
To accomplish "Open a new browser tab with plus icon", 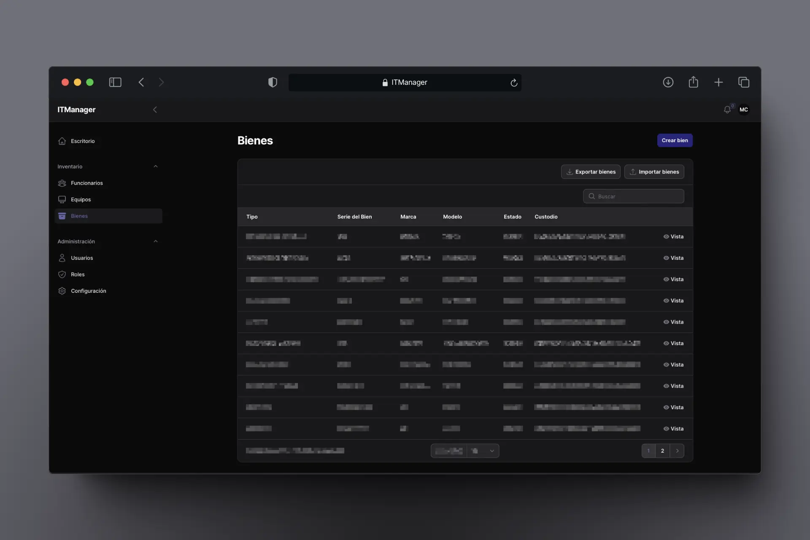I will 718,82.
